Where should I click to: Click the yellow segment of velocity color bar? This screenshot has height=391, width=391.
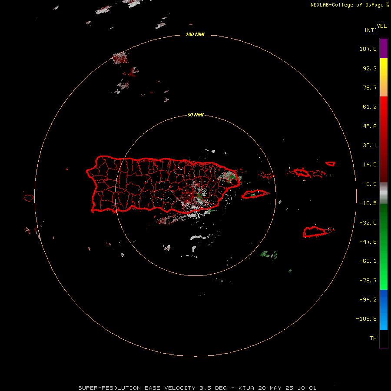(x=384, y=77)
